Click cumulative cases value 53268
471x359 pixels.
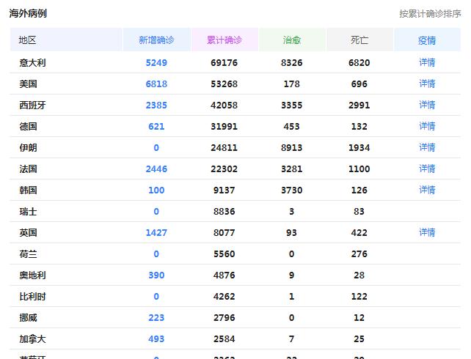coord(224,84)
